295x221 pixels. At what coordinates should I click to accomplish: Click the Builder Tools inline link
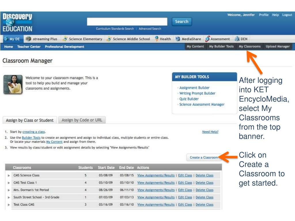coord(31,138)
